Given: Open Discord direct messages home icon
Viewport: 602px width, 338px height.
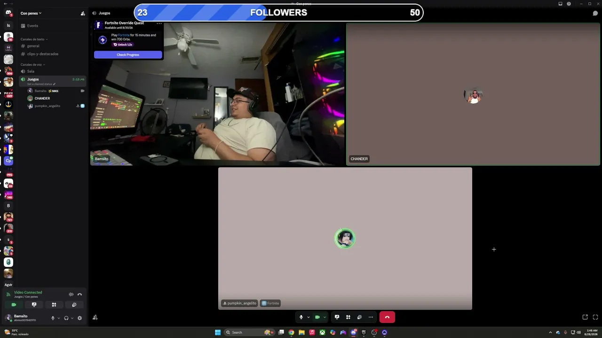Looking at the screenshot, I should 8,13.
